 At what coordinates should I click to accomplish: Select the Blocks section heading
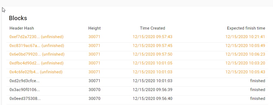pos(18,18)
